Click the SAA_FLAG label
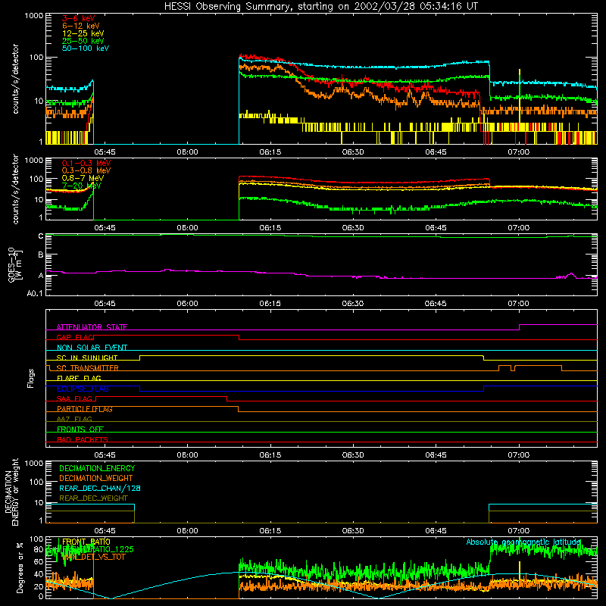The image size is (606, 606). tap(74, 398)
